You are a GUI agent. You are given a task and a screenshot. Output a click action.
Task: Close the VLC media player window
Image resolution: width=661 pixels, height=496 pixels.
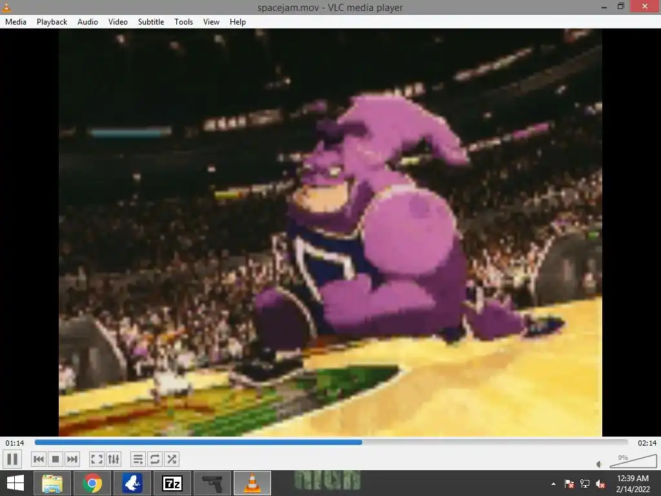(x=645, y=6)
